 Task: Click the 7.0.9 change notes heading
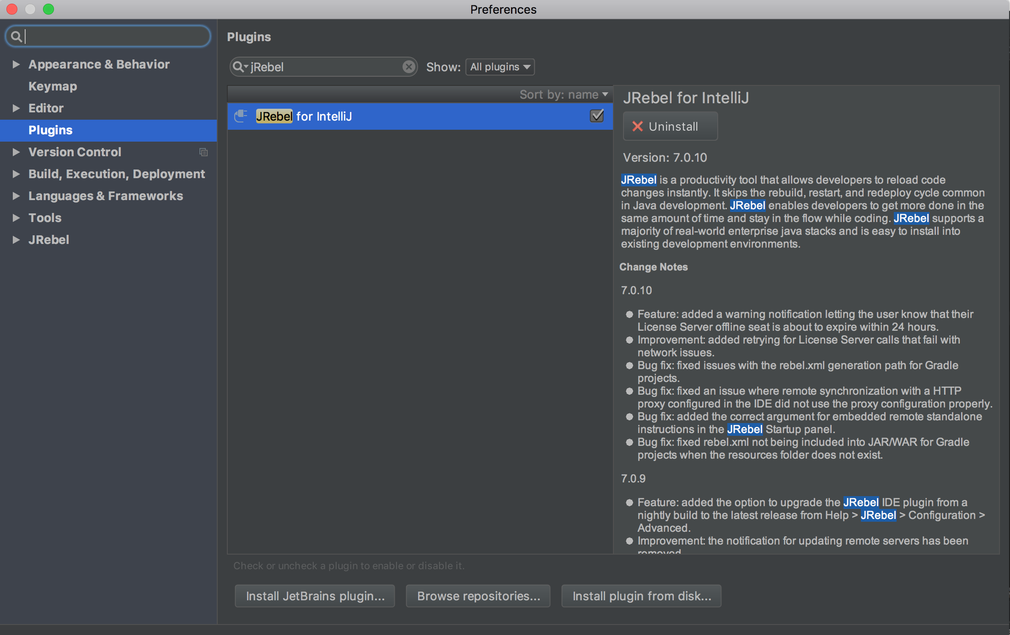pyautogui.click(x=633, y=478)
